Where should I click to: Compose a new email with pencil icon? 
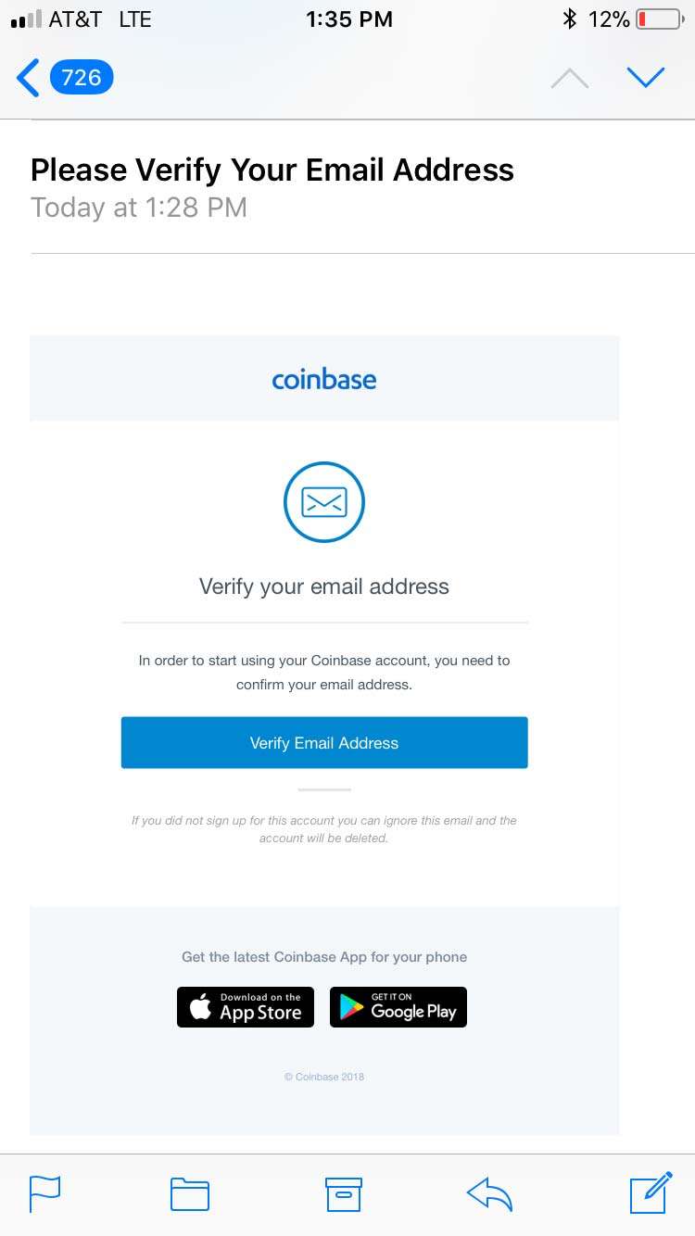651,1192
